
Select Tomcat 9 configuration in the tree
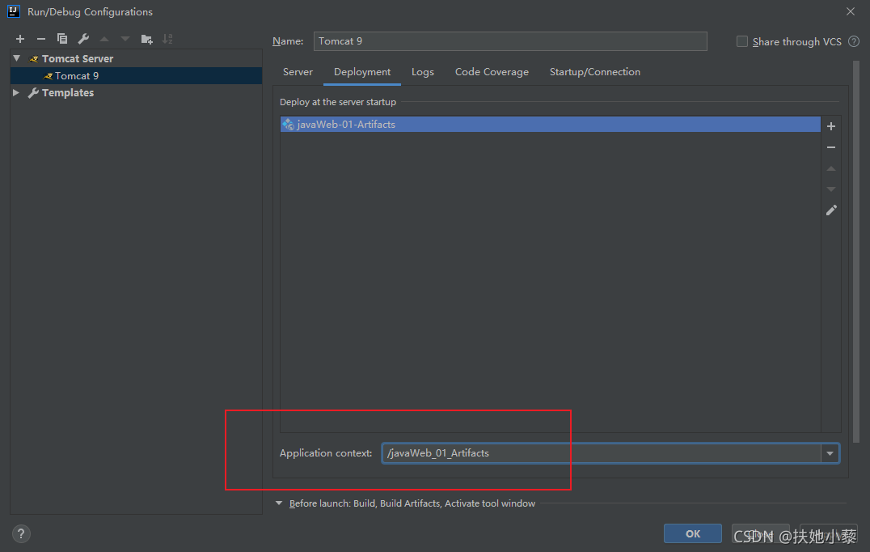pyautogui.click(x=136, y=75)
